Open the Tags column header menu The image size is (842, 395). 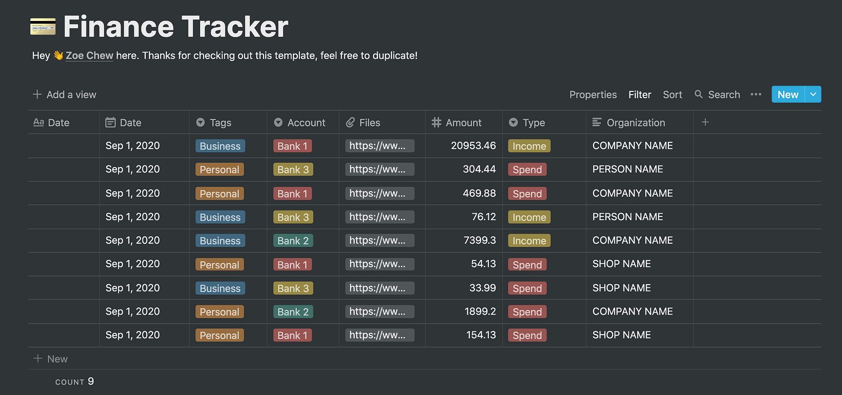coord(220,122)
